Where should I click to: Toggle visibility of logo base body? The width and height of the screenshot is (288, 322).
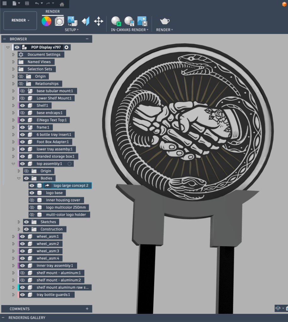pyautogui.click(x=32, y=193)
